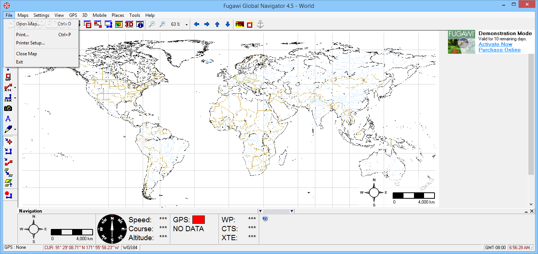Click the map-to-map arrow tool
The width and height of the screenshot is (538, 254).
coord(8,172)
